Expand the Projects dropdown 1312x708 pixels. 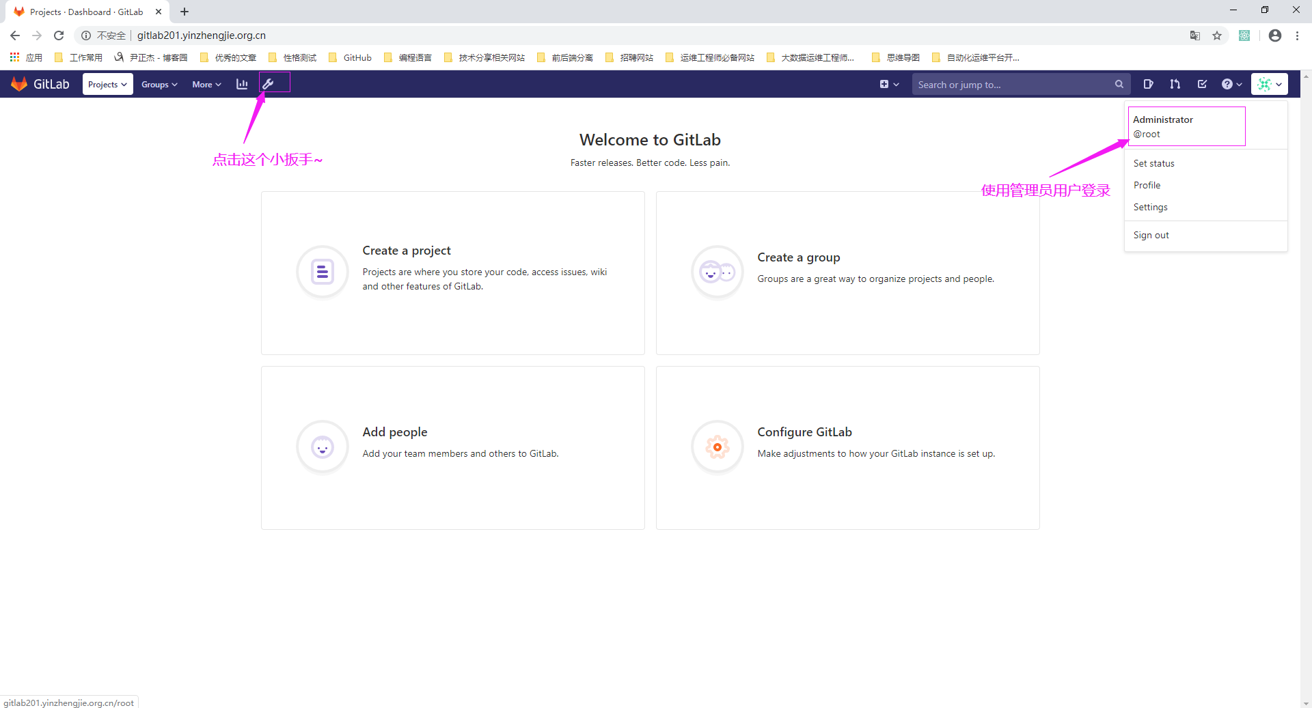click(107, 84)
